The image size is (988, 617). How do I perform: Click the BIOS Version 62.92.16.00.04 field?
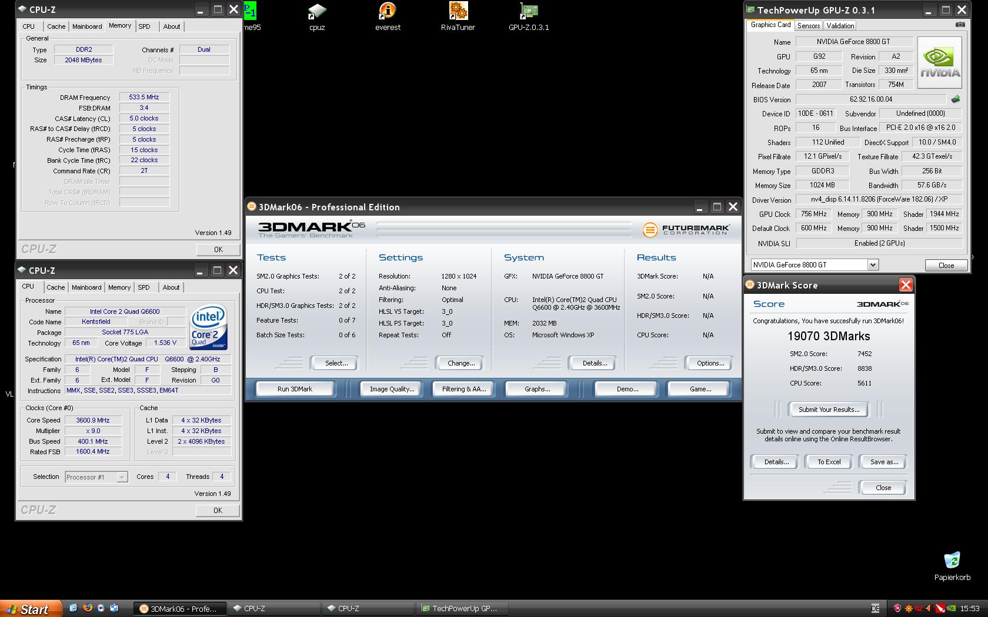point(870,99)
